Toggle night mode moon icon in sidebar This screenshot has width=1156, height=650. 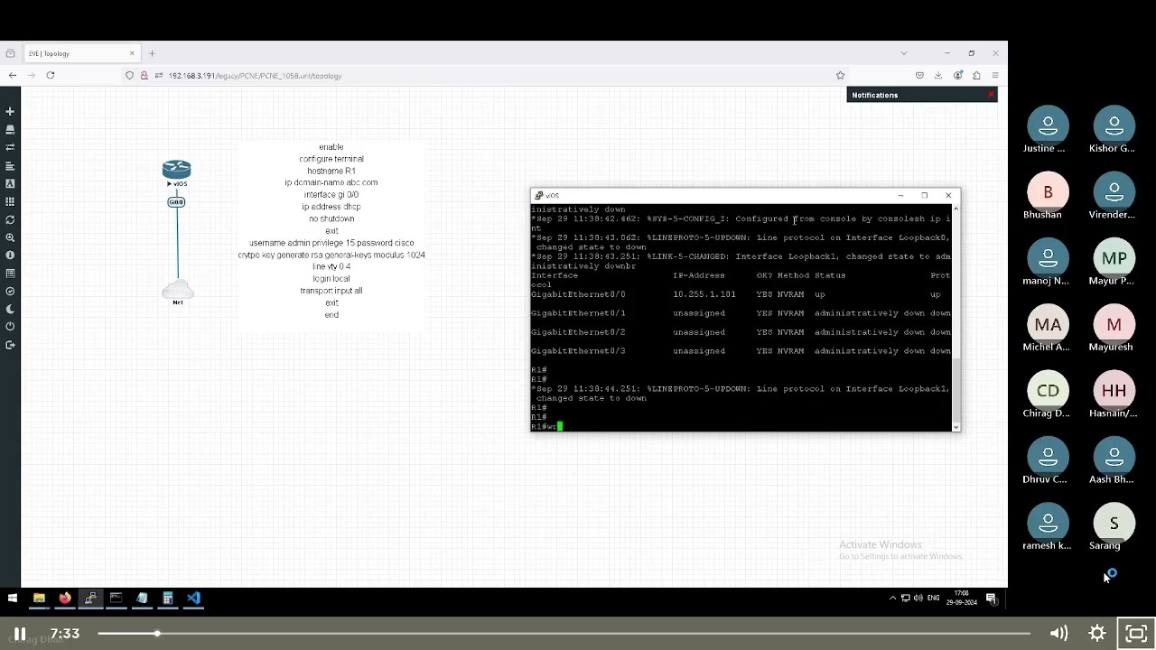pyautogui.click(x=10, y=309)
